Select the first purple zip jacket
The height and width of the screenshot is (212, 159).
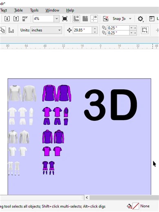click(x=47, y=137)
